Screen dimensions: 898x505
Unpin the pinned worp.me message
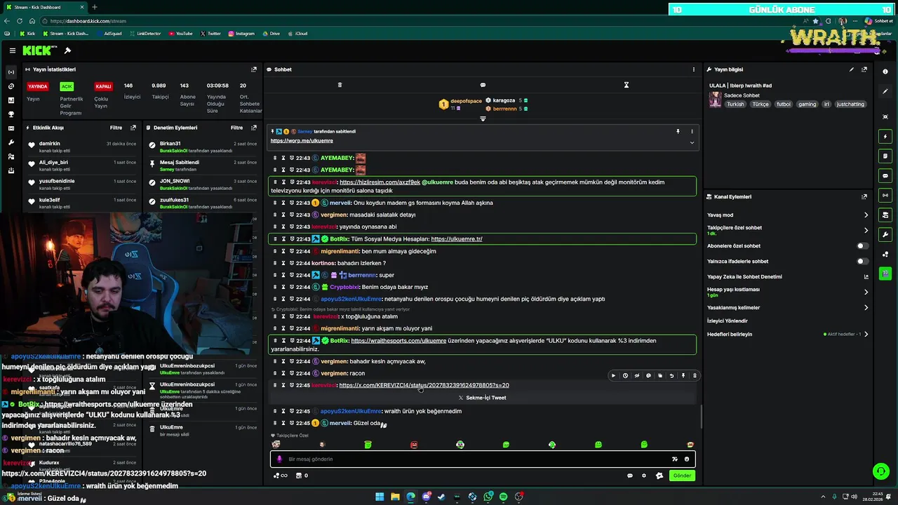click(678, 131)
